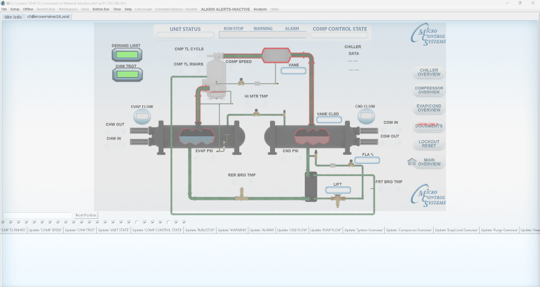Open the CHILLER OVERVIEW screen

click(x=429, y=72)
